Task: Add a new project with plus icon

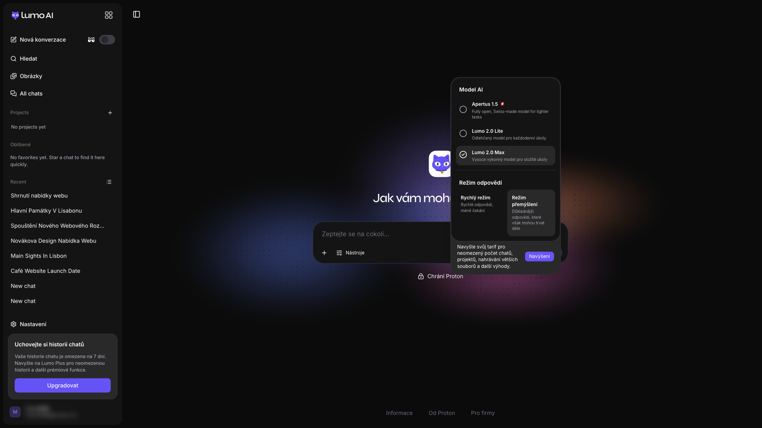Action: 110,113
